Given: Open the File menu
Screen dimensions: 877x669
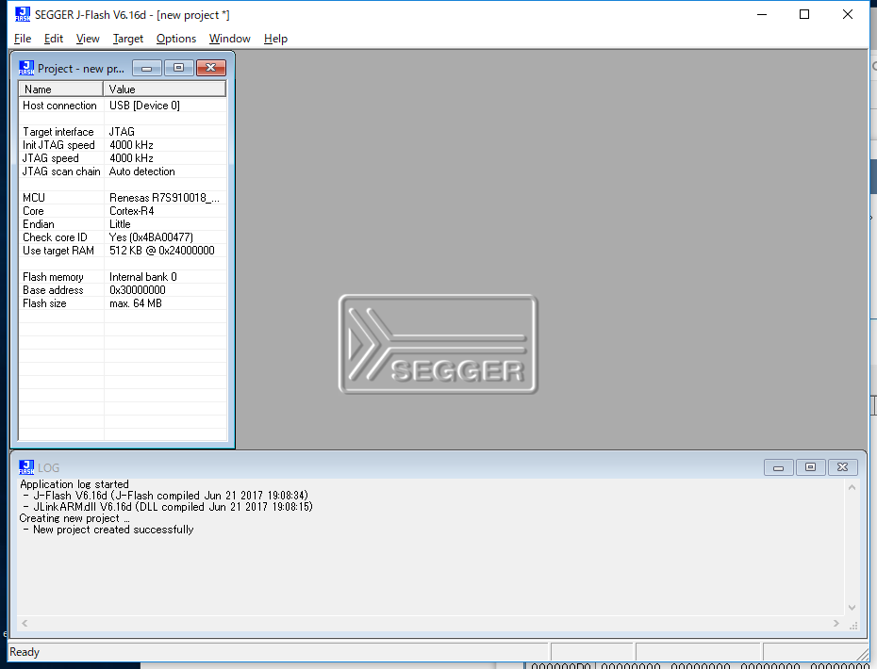Looking at the screenshot, I should (23, 39).
